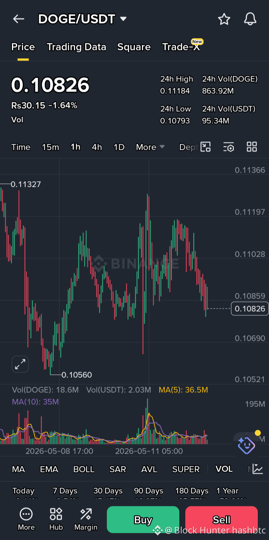Expand chart to fullscreen with arrows icon
This screenshot has width=269, height=540.
pyautogui.click(x=20, y=364)
